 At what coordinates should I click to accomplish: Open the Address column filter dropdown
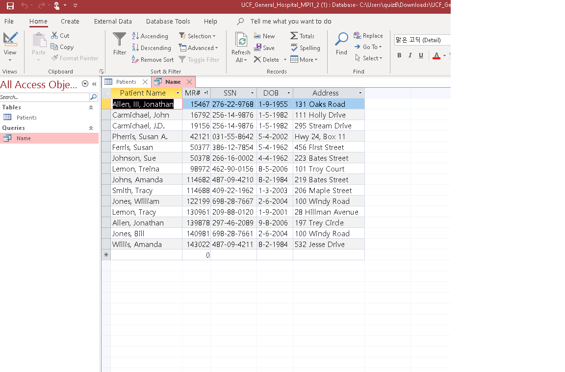coord(360,93)
